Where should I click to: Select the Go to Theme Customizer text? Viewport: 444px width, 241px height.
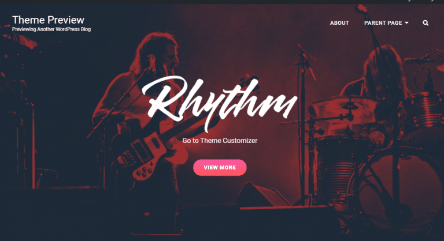220,141
